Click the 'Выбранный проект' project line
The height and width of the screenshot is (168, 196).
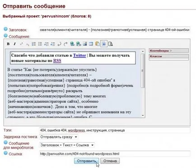click(47, 16)
